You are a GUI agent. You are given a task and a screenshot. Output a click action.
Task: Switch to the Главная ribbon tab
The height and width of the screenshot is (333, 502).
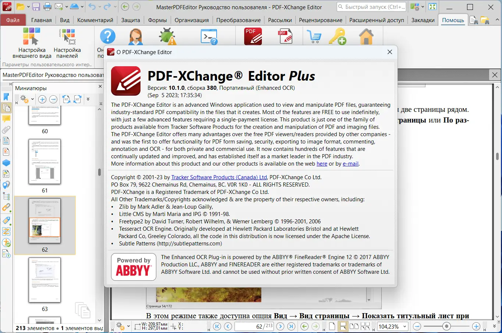tap(42, 20)
